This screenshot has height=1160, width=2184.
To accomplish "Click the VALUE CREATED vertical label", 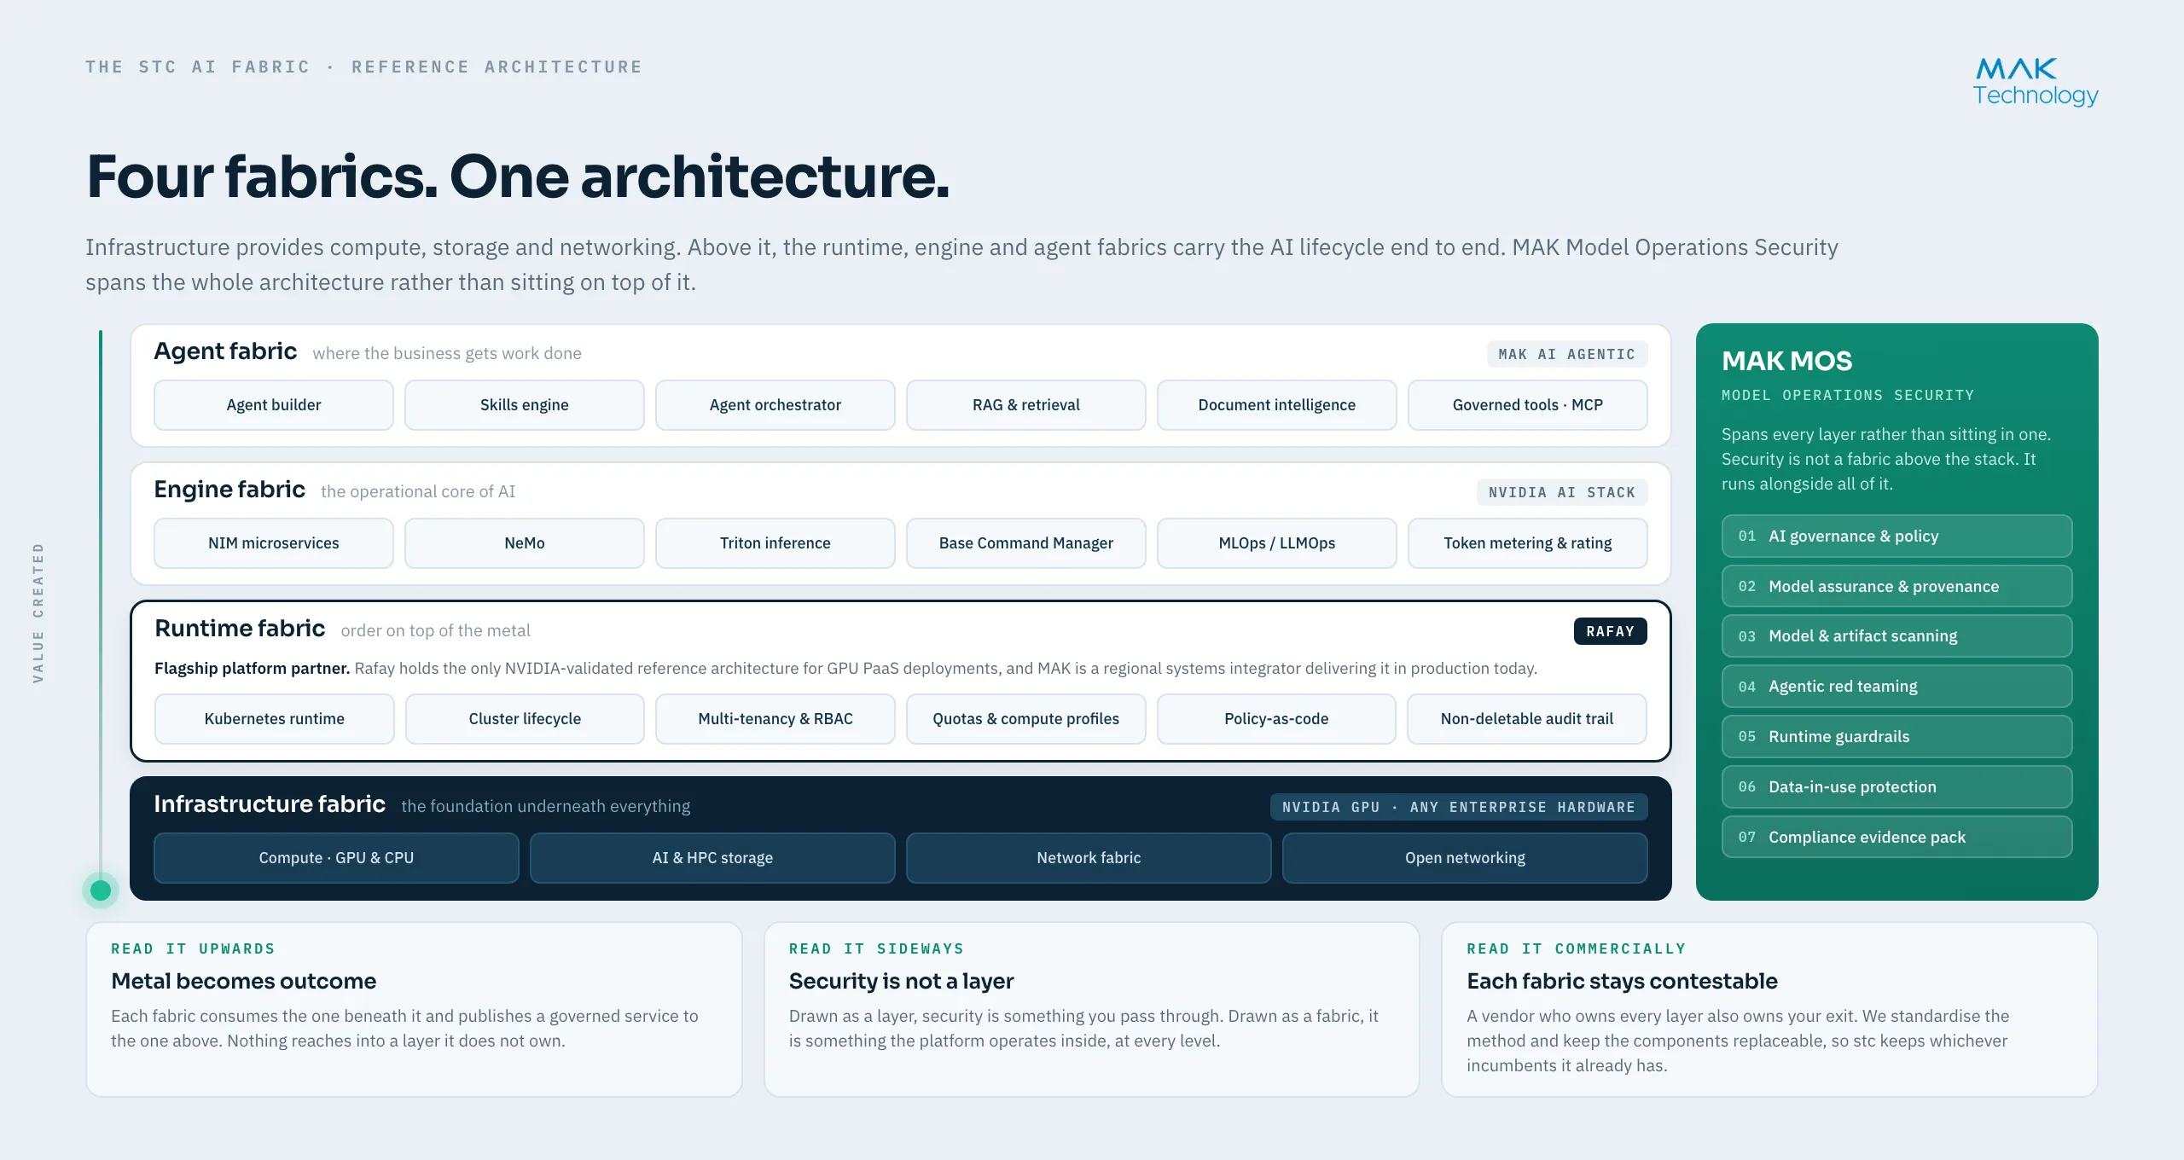I will (x=38, y=612).
